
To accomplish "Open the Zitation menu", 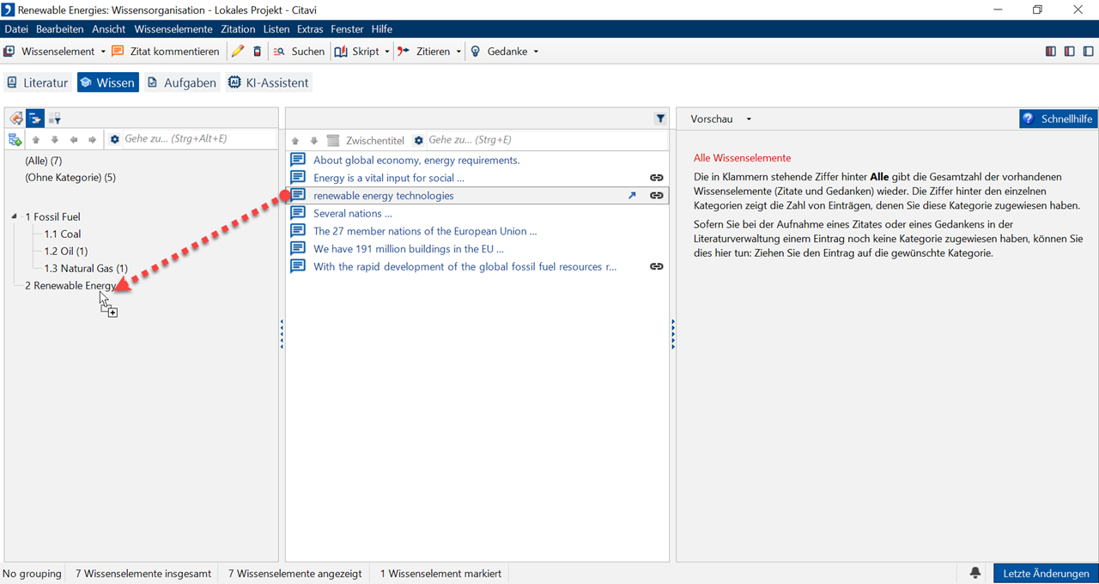I will click(238, 29).
